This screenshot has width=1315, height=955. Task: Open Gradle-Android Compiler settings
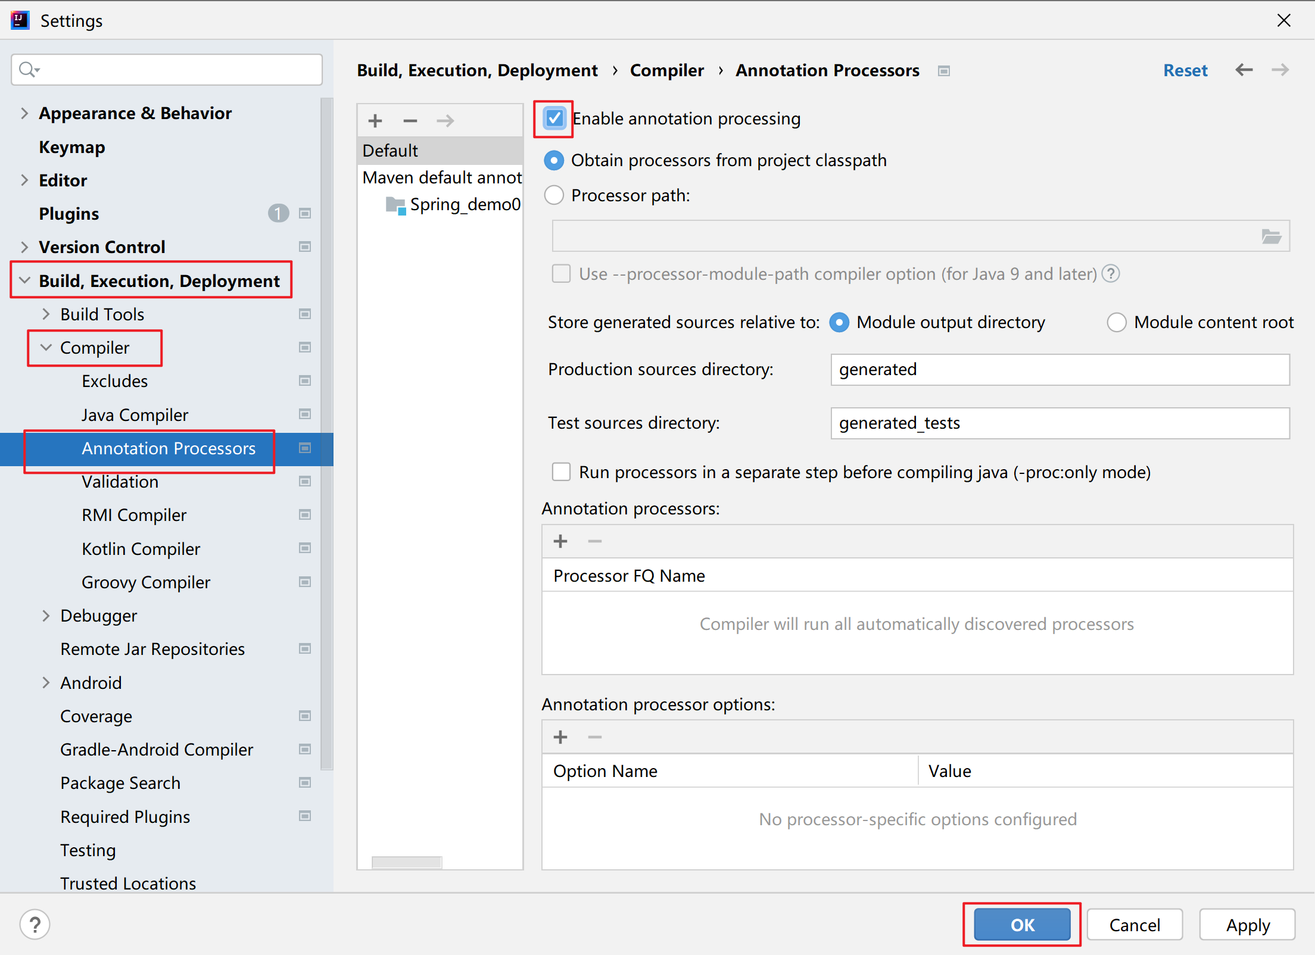pyautogui.click(x=157, y=749)
